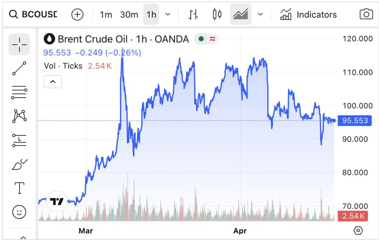Screen dimensions: 379x240
Task: Click the BCOUSD symbol search field
Action: [x=34, y=14]
